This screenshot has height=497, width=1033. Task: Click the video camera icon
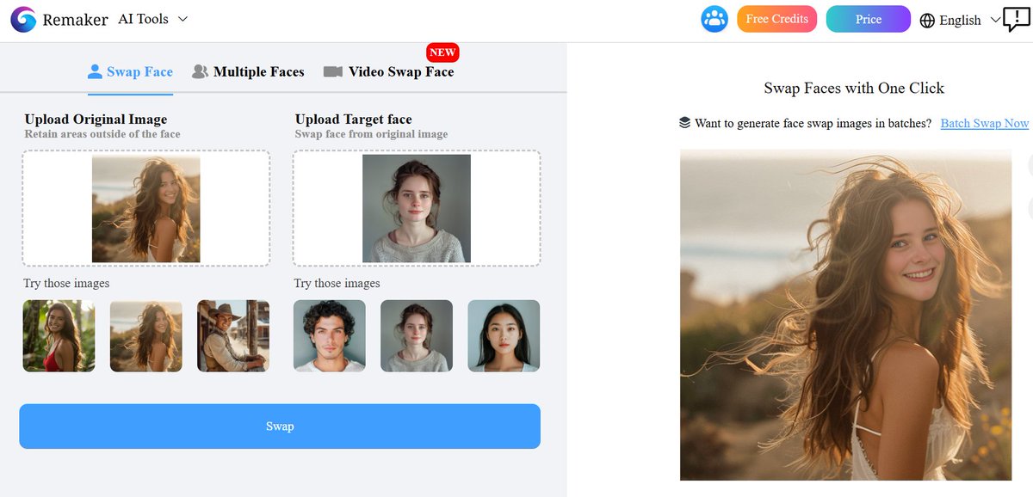(x=333, y=71)
